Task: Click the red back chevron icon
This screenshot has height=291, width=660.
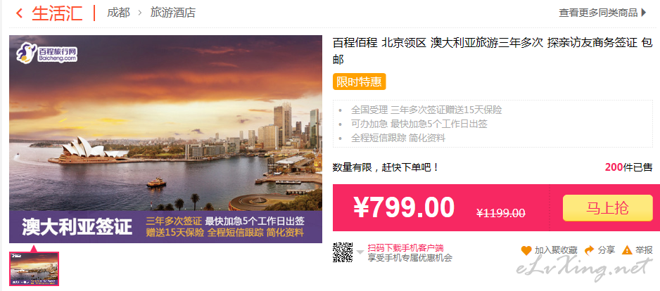Action: click(x=19, y=13)
